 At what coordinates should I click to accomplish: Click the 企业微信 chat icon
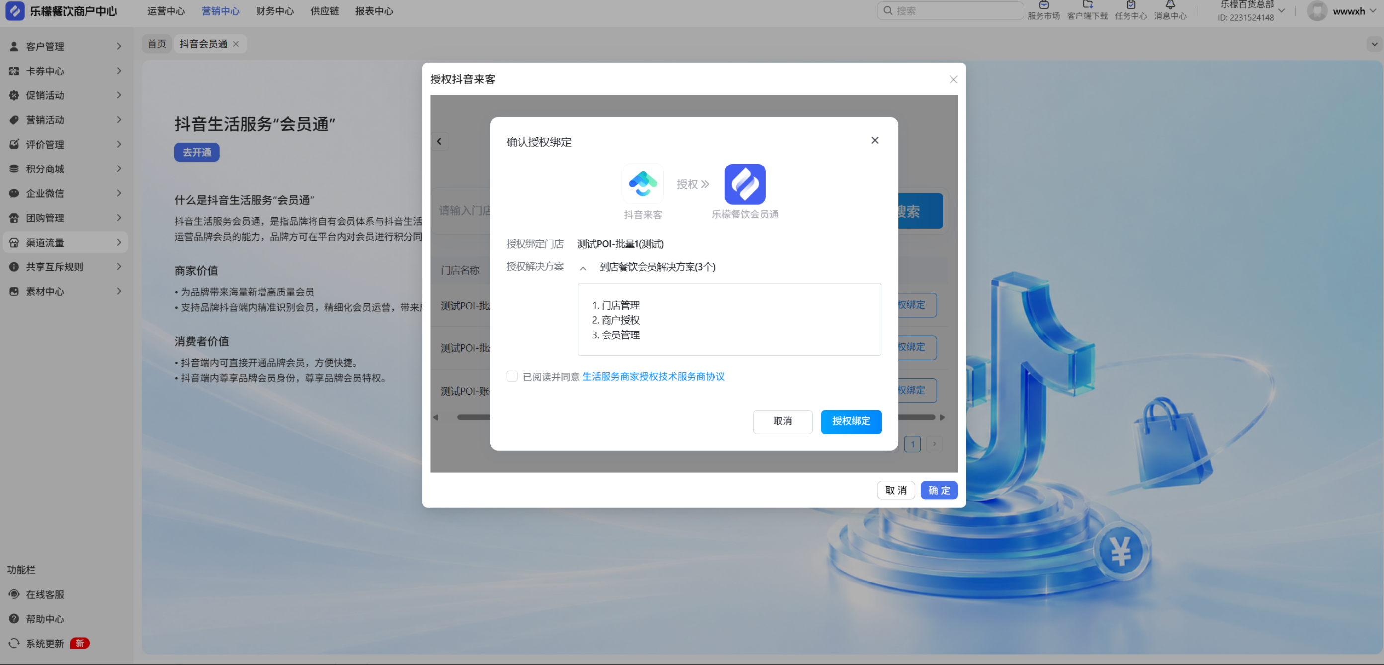[14, 193]
